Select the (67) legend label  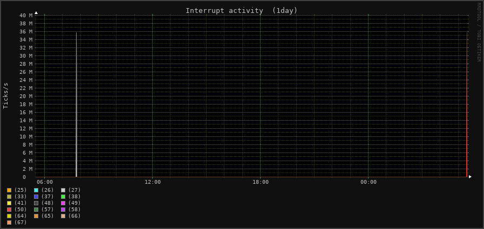(21, 223)
